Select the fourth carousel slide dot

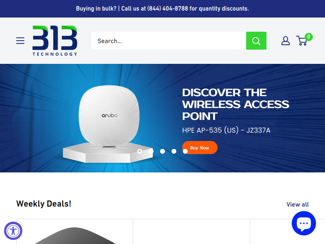pyautogui.click(x=174, y=151)
